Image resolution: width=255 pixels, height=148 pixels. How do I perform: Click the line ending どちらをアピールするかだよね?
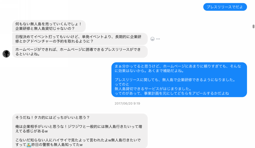172,93
